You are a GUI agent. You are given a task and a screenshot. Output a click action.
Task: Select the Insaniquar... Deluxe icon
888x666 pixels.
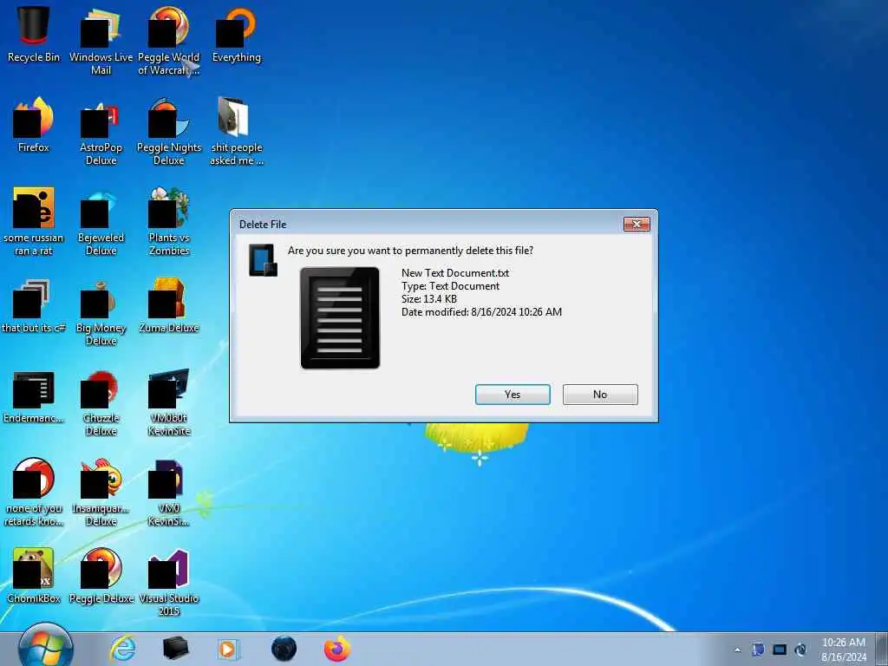[101, 493]
